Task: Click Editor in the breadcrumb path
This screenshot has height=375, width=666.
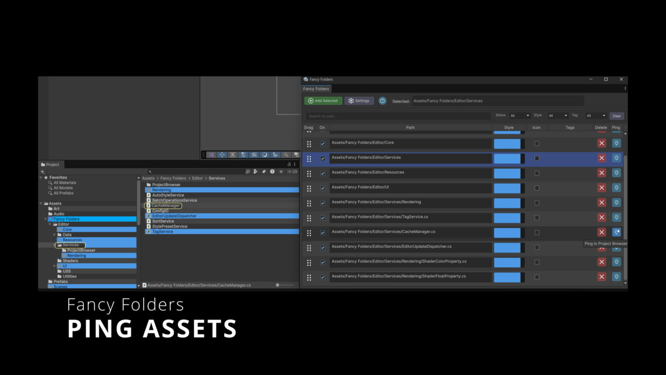Action: tap(198, 178)
